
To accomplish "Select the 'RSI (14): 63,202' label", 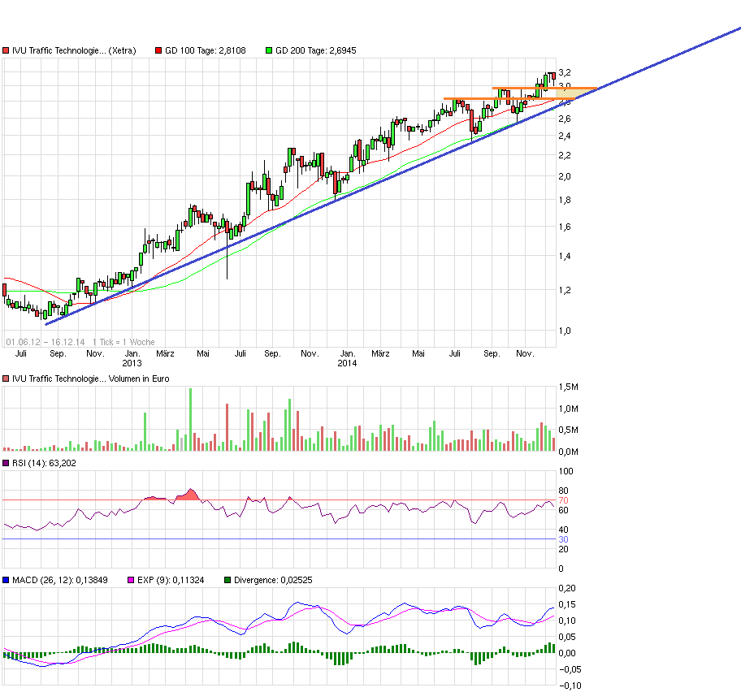I will [x=45, y=464].
